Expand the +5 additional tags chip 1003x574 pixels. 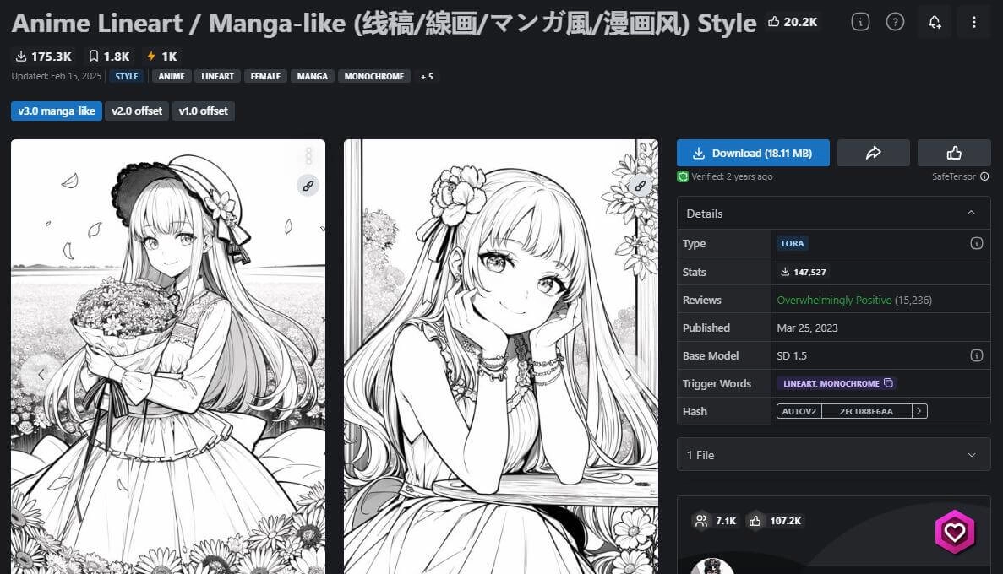pos(427,77)
